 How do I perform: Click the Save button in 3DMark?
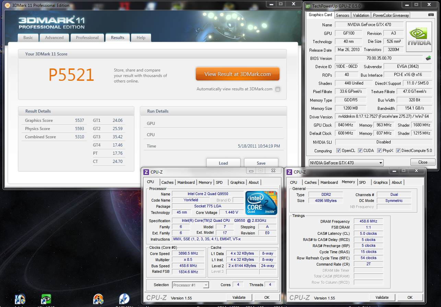point(261,163)
